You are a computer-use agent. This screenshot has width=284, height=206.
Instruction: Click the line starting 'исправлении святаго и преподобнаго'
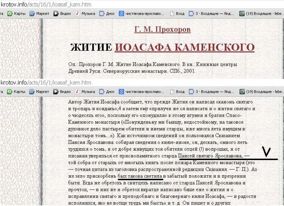click(162, 196)
